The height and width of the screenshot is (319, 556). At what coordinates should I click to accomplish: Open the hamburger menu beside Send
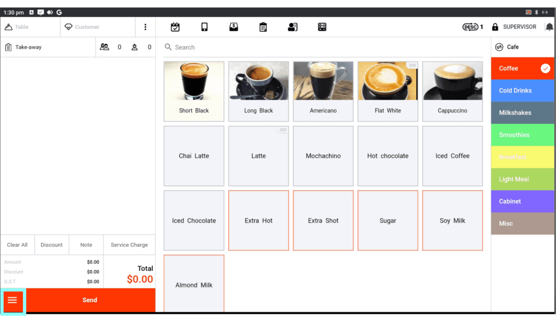(12, 300)
